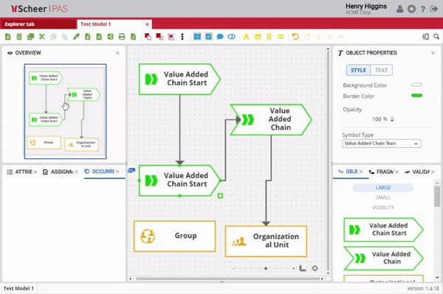Viewport: 443px width, 294px height.
Task: Click the collapse sidebar icon beside search
Action: [425, 37]
